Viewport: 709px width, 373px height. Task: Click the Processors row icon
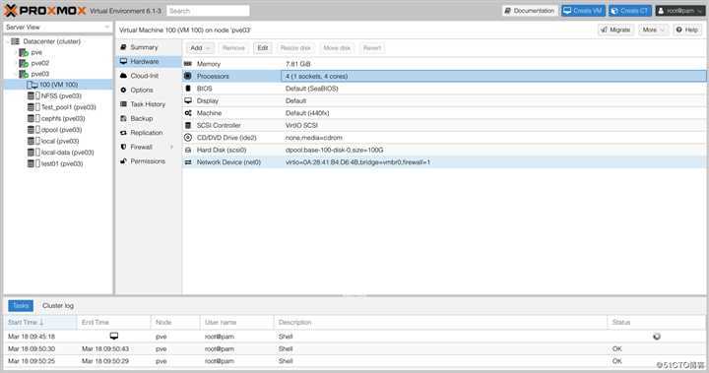coord(188,77)
